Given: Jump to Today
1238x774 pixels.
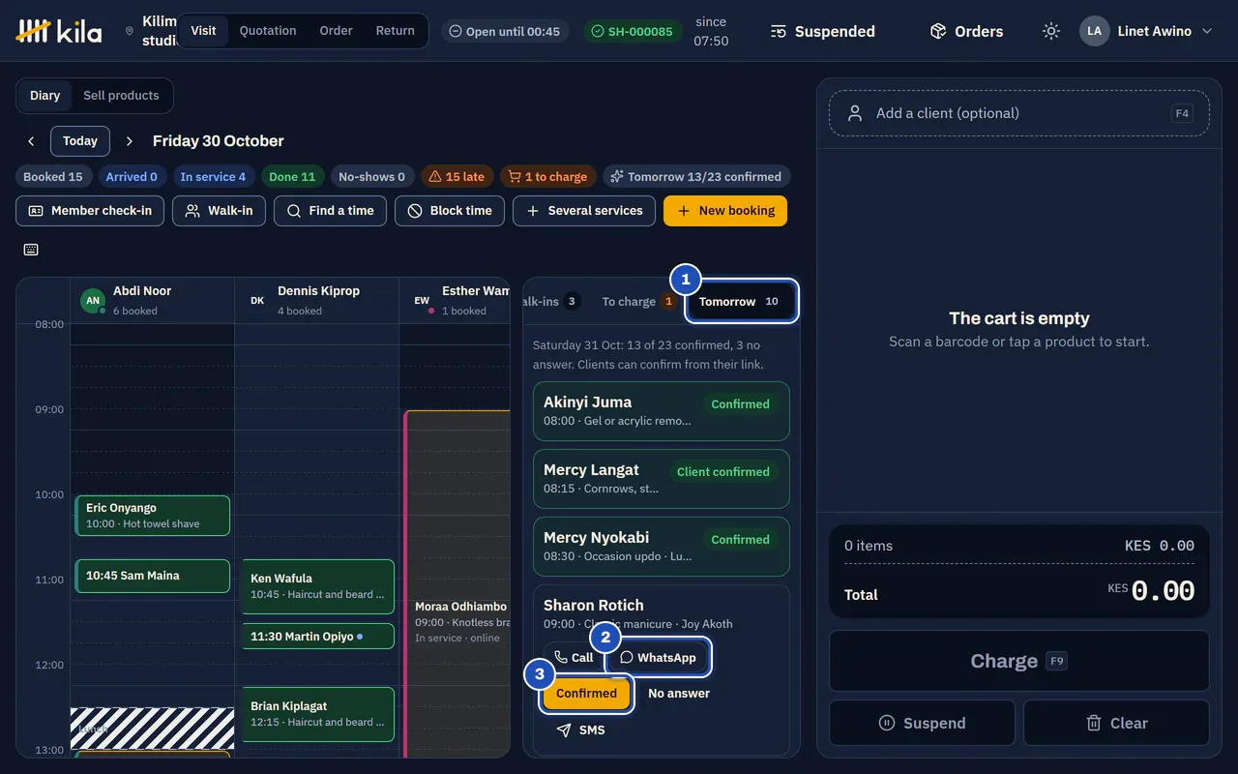Looking at the screenshot, I should coord(80,141).
